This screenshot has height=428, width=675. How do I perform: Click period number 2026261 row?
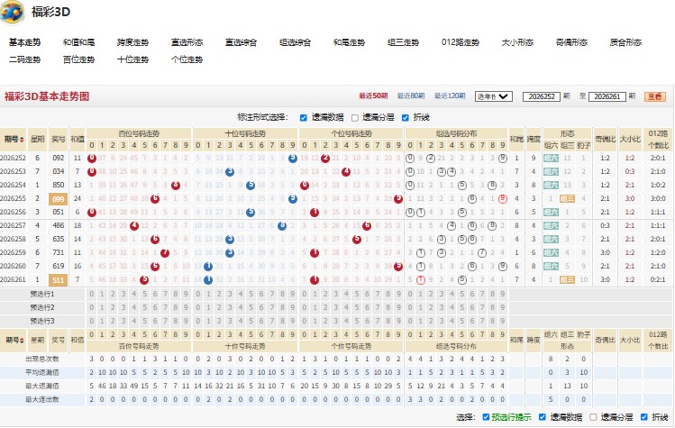[13, 279]
